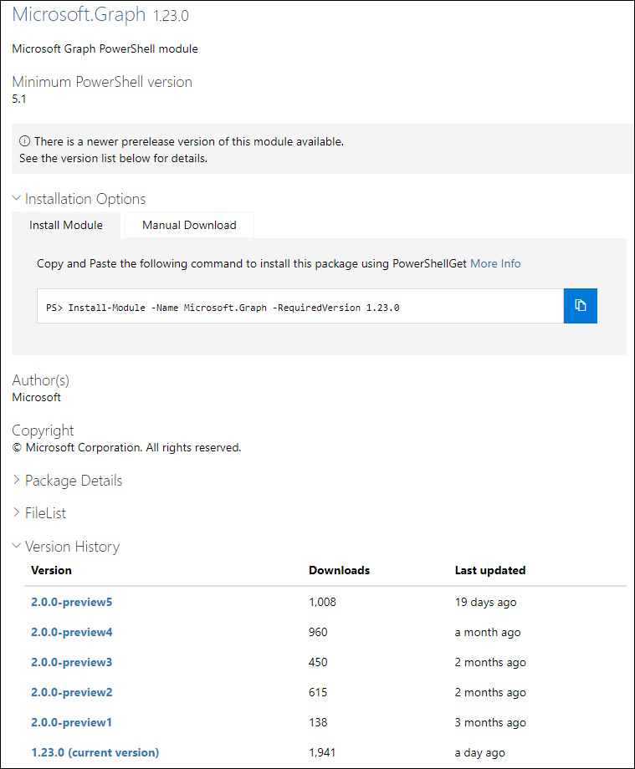This screenshot has width=635, height=769.
Task: Expand the FileList section
Action: (x=38, y=513)
